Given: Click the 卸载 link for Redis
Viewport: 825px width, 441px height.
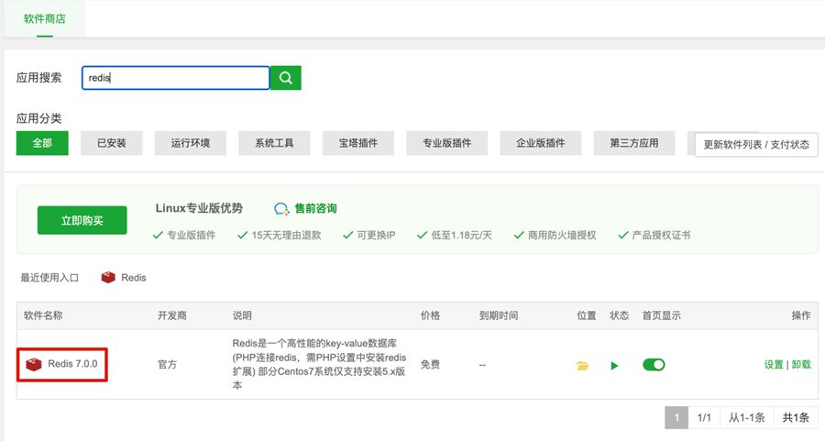Looking at the screenshot, I should click(801, 364).
